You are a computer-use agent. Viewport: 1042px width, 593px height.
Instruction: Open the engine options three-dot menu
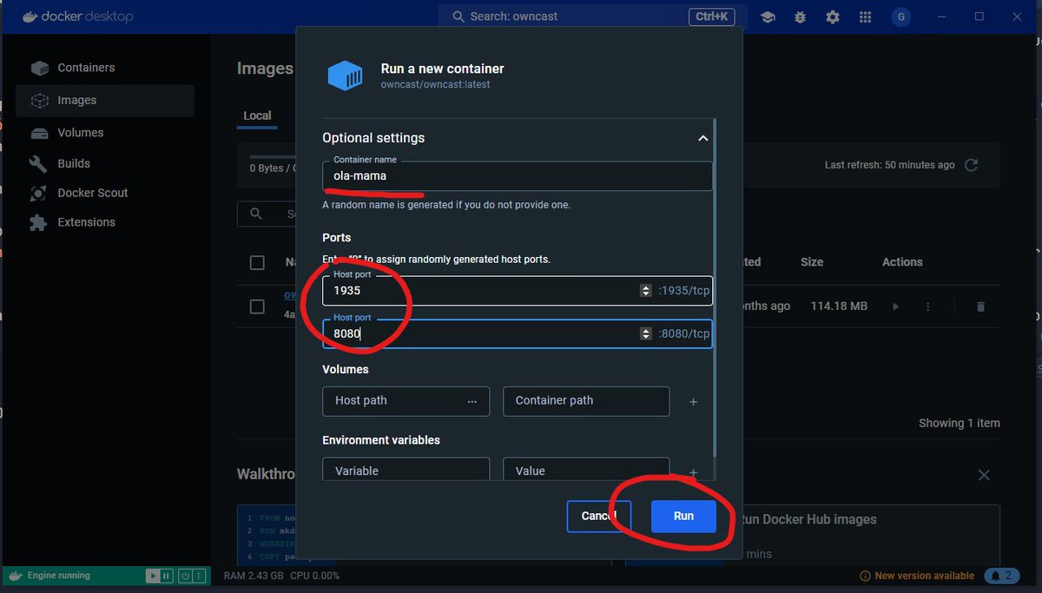coord(200,576)
